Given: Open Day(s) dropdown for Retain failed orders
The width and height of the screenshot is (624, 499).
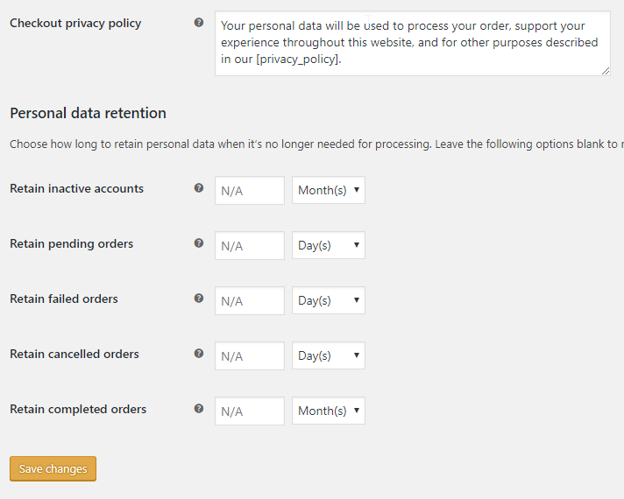Looking at the screenshot, I should coord(329,300).
